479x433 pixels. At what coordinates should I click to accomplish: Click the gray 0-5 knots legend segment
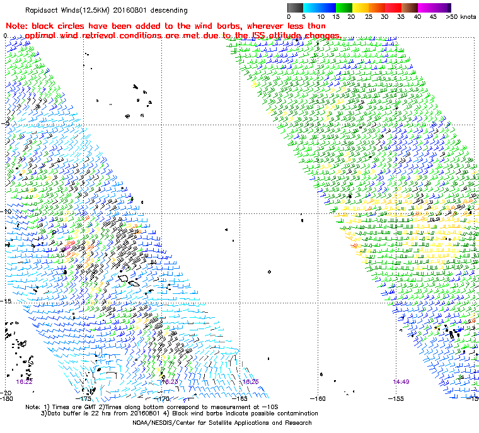pos(295,8)
